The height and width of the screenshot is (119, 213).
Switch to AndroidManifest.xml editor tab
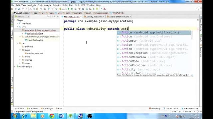pos(119,17)
